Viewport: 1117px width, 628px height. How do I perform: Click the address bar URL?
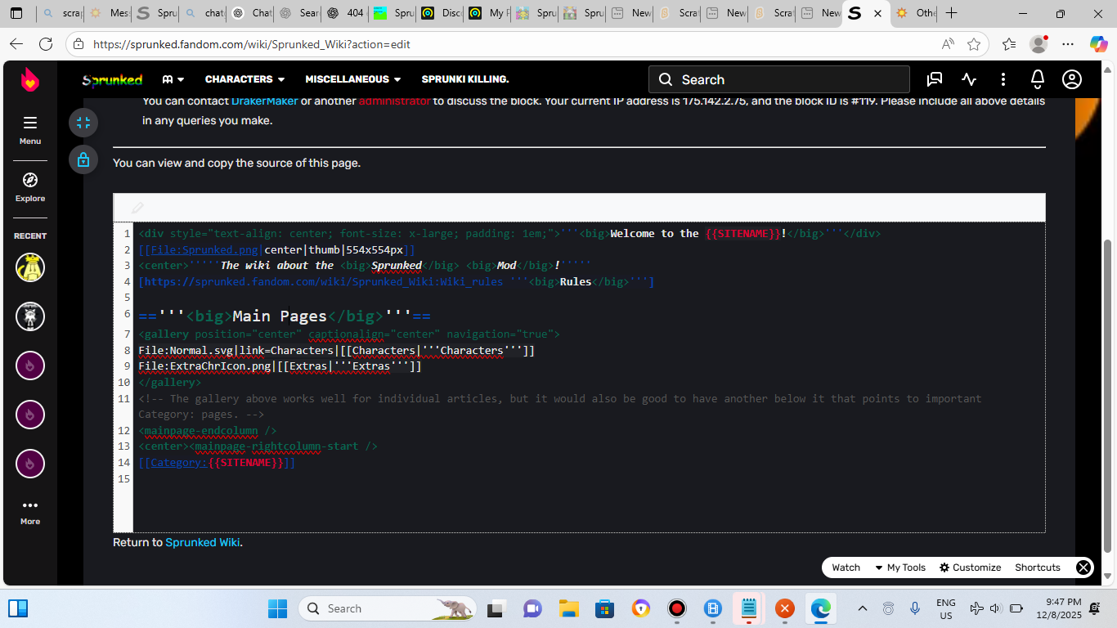tap(252, 44)
